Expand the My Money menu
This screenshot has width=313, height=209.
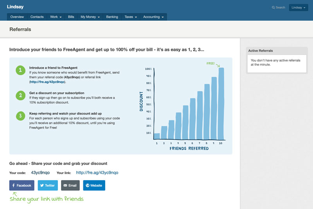[90, 17]
